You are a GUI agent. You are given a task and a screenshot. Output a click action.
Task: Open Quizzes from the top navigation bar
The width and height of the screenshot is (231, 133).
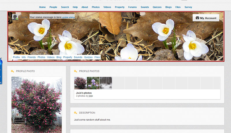[x=157, y=7]
